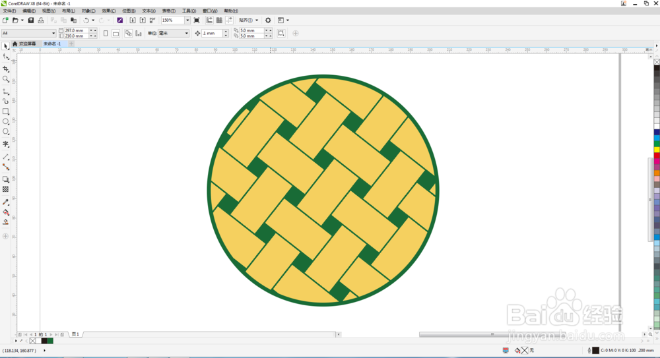Toggle Current page layout button
The height and width of the screenshot is (358, 660).
[139, 33]
